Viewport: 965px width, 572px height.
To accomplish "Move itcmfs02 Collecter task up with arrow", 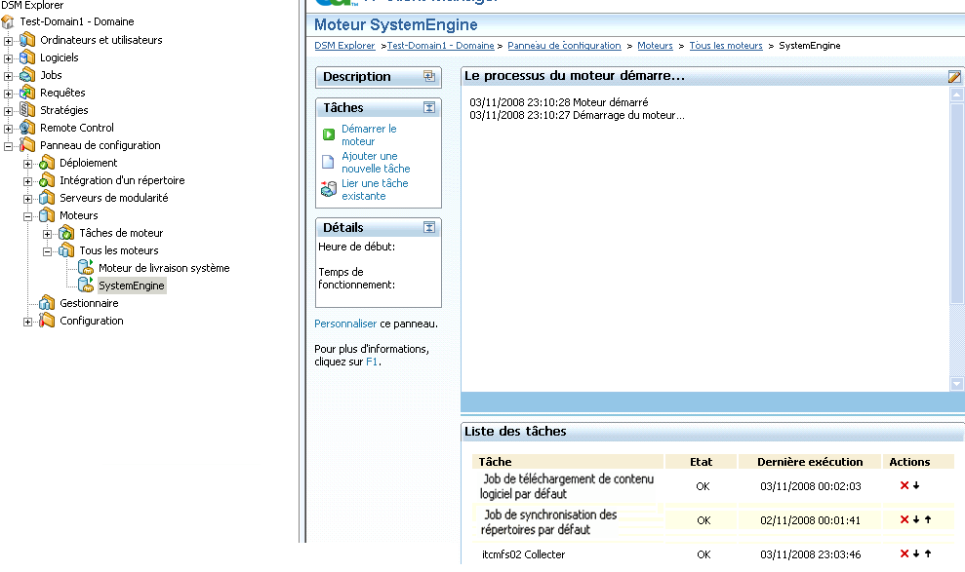I will [x=928, y=554].
